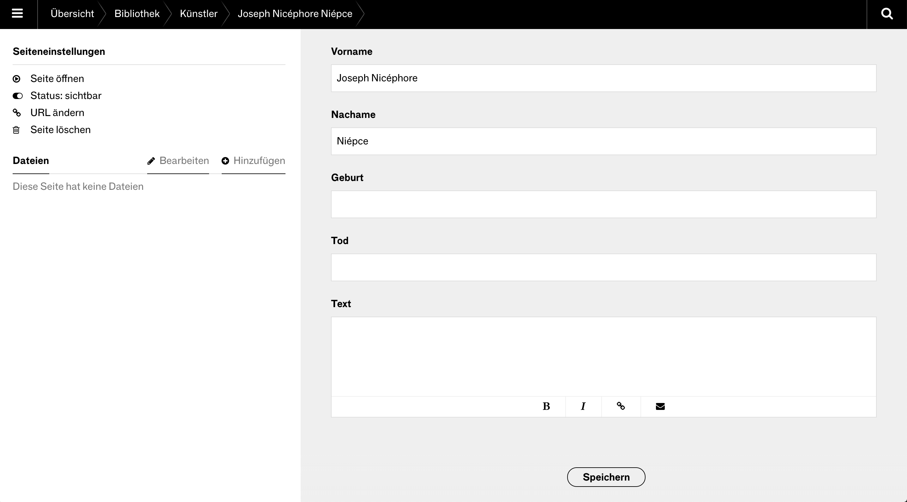Image resolution: width=907 pixels, height=502 pixels.
Task: Open the Künstler breadcrumb item
Action: coord(199,14)
